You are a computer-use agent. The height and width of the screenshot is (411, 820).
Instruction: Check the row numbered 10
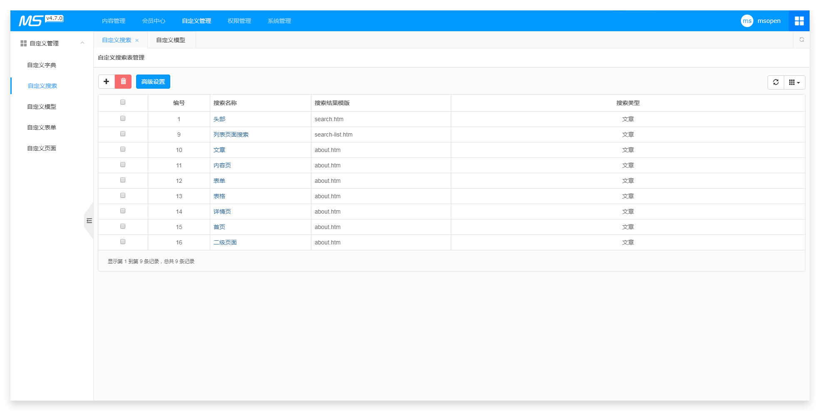123,149
